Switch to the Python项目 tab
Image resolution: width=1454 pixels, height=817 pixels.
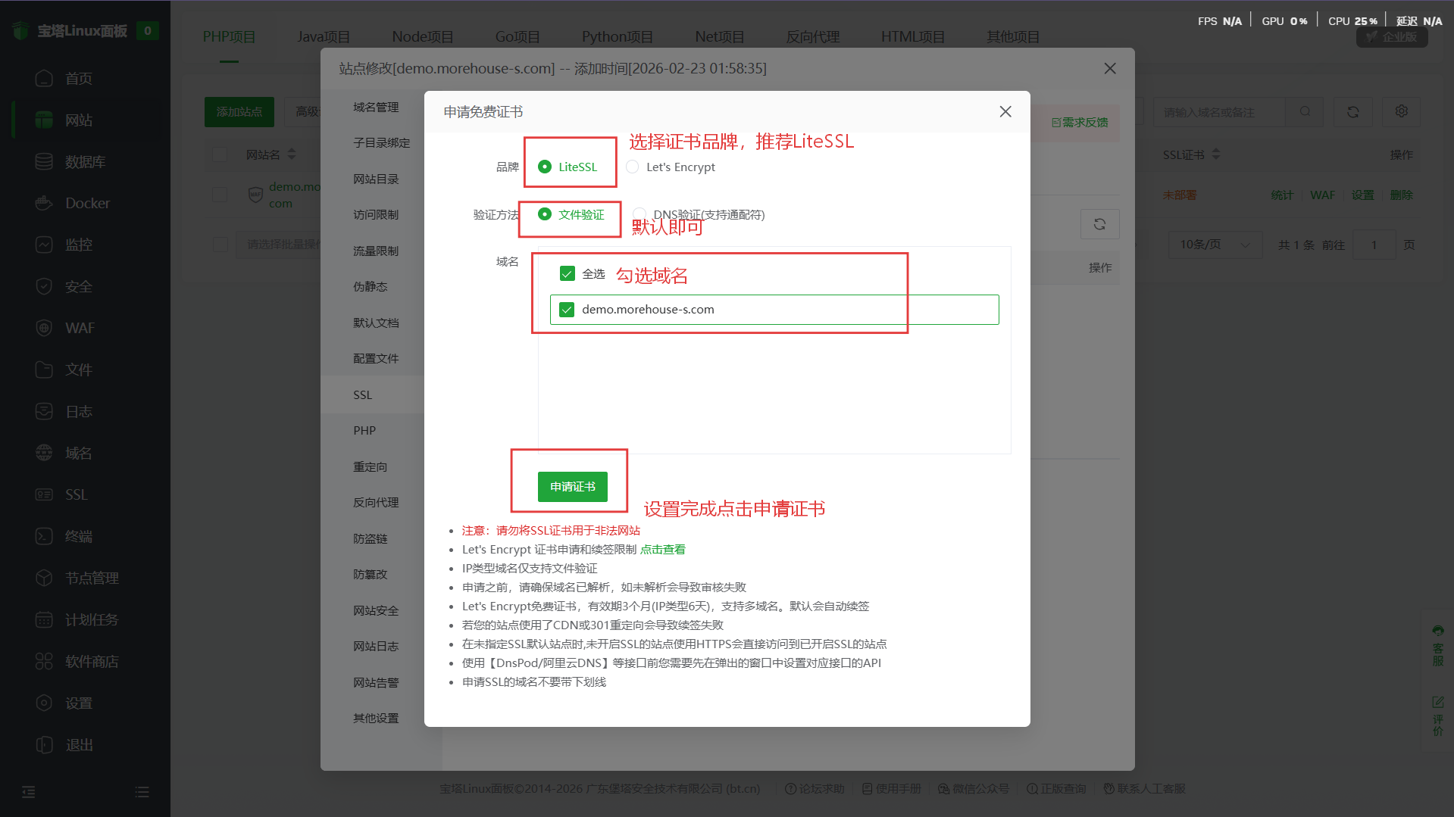click(x=617, y=36)
